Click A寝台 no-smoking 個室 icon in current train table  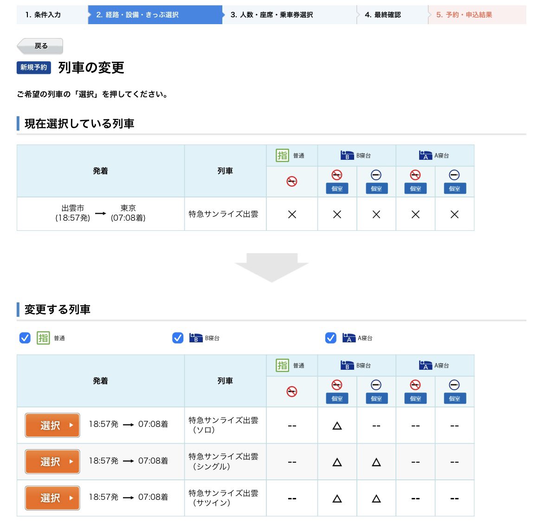pos(415,181)
